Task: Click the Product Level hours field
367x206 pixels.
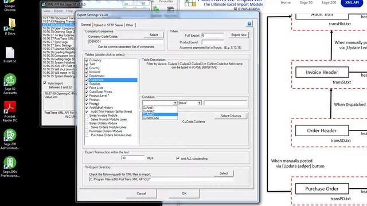Action: click(x=213, y=42)
